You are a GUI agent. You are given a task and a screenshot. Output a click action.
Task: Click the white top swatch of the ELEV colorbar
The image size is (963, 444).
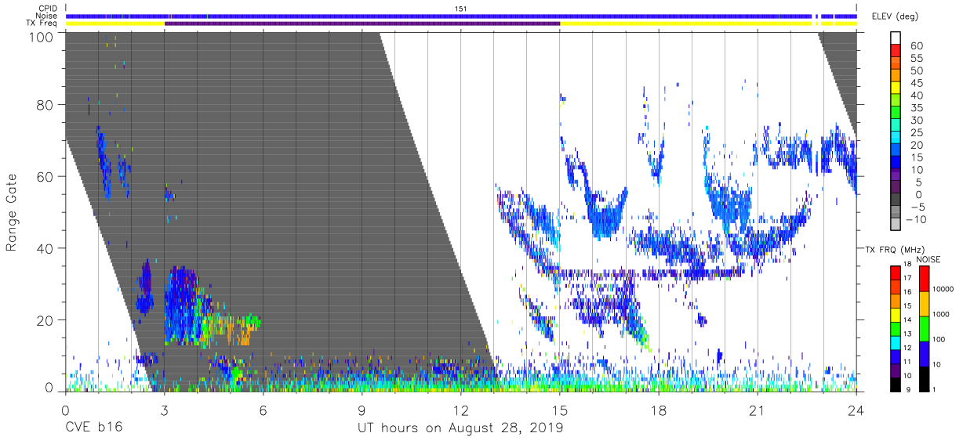[897, 38]
